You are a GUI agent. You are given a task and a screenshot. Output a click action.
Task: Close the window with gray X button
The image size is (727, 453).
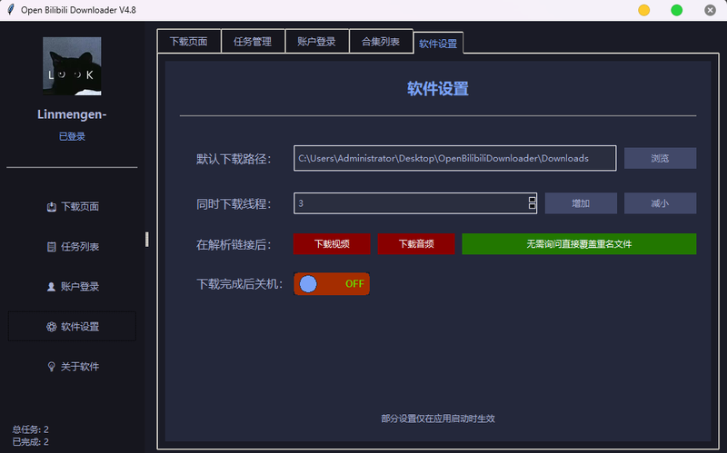[710, 10]
